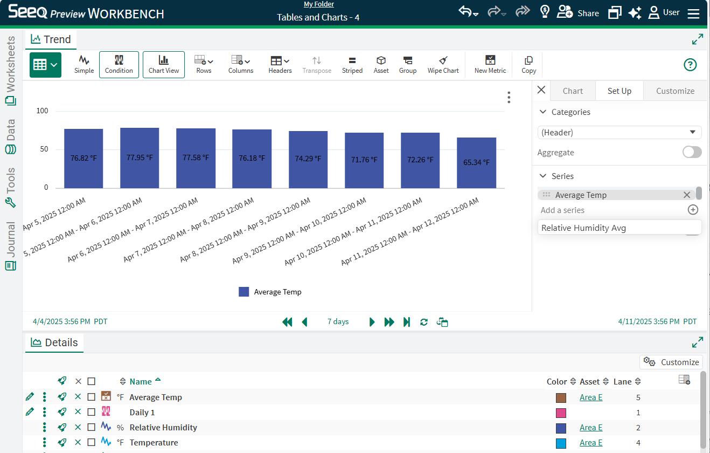Screen dimensions: 710x453
Task: Click the Temperature color swatch
Action: 561,443
